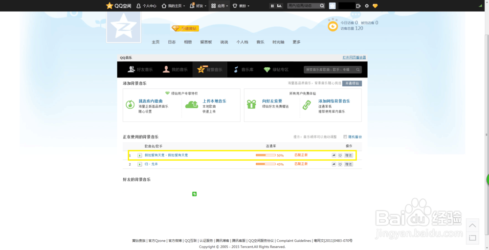The image size is (489, 250).
Task: Click 打开网页播放器 link
Action: [354, 58]
